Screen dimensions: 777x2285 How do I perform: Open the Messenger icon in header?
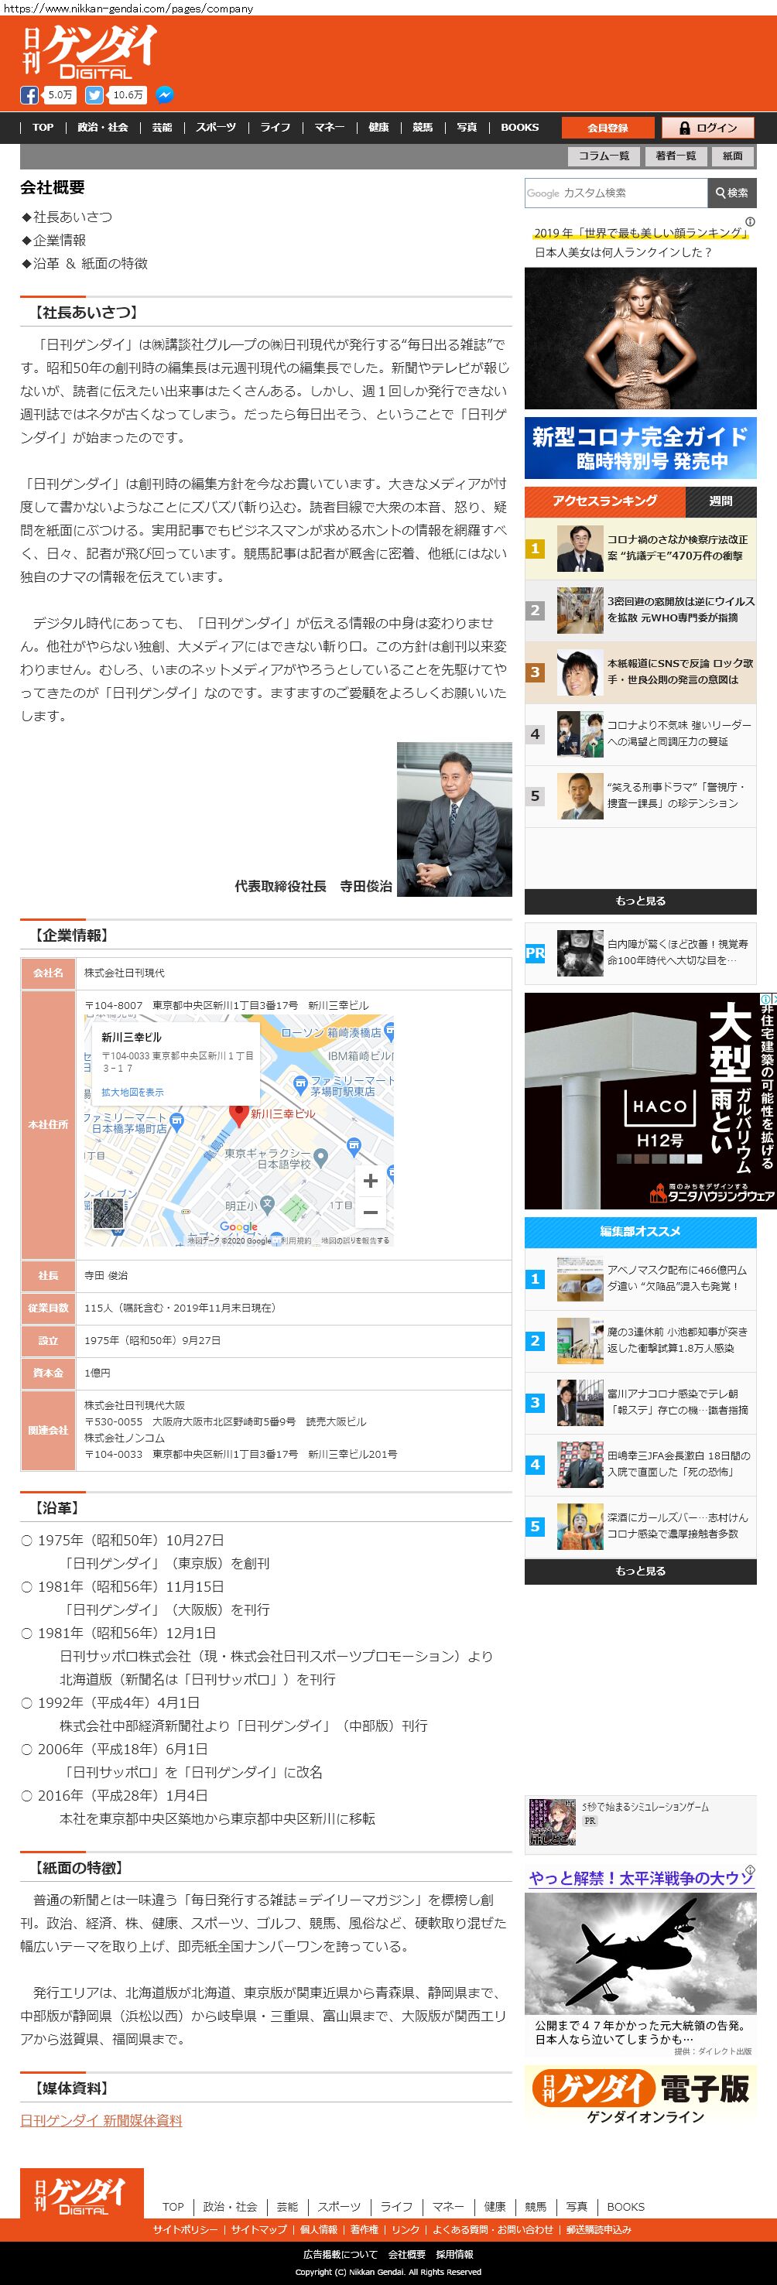point(164,95)
